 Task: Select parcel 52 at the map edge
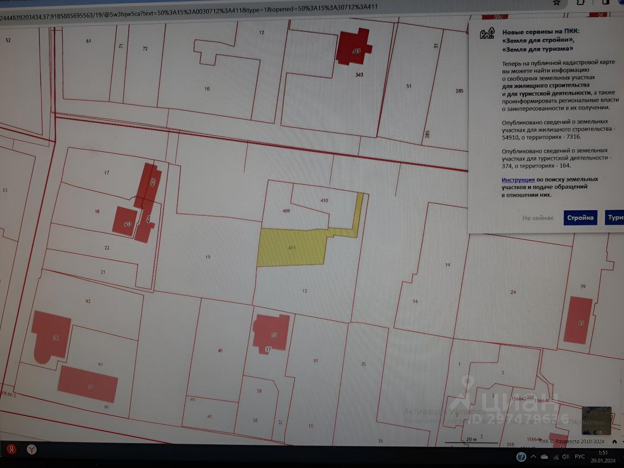pos(8,40)
